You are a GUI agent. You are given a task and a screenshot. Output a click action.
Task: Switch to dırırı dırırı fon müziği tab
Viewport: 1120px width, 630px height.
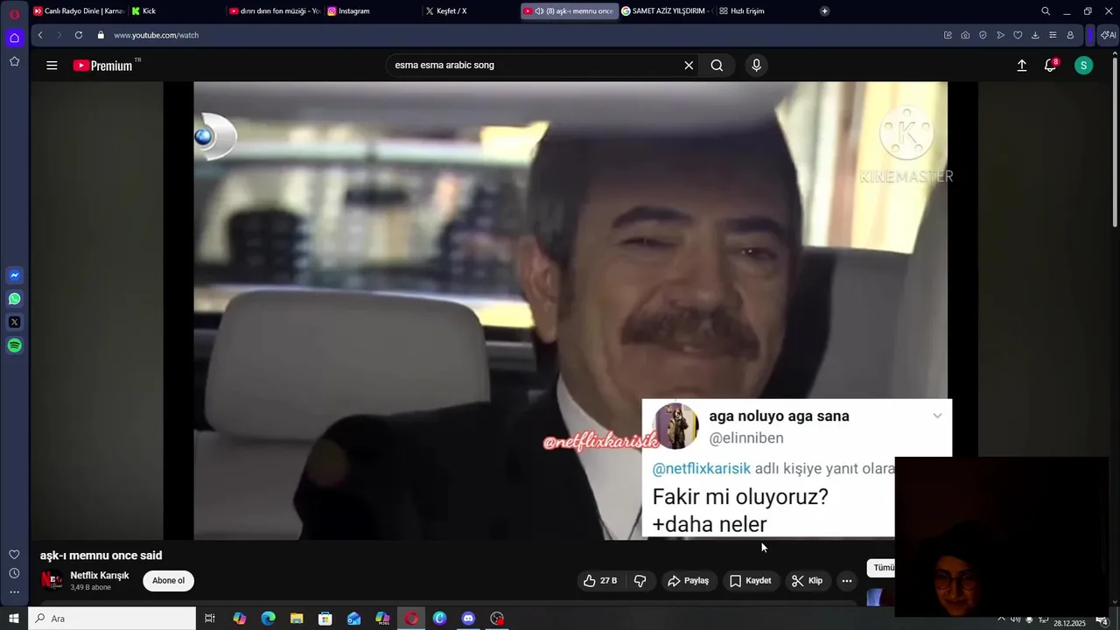point(275,11)
